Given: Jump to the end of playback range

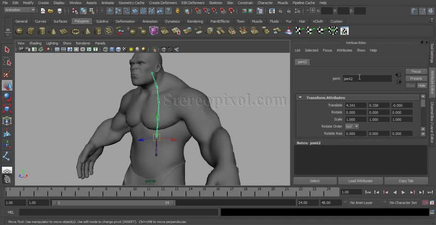Looking at the screenshot, I should (x=429, y=192).
